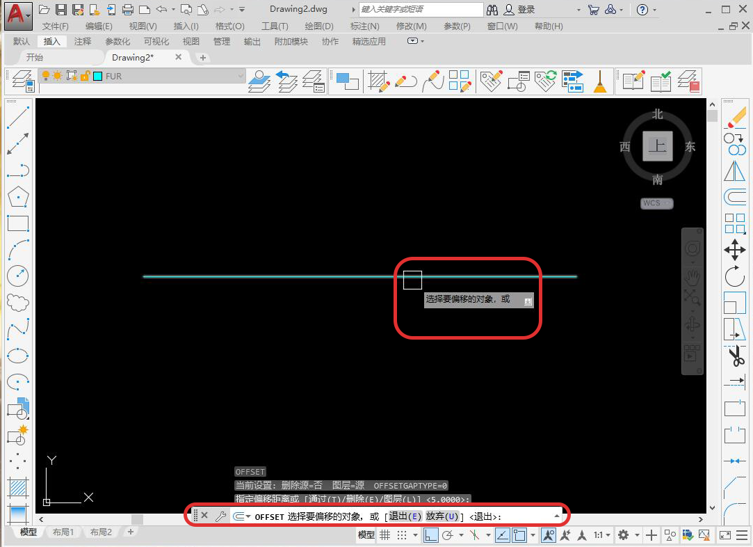Viewport: 753px width, 547px height.
Task: Select the Arc tool
Action: [18, 250]
